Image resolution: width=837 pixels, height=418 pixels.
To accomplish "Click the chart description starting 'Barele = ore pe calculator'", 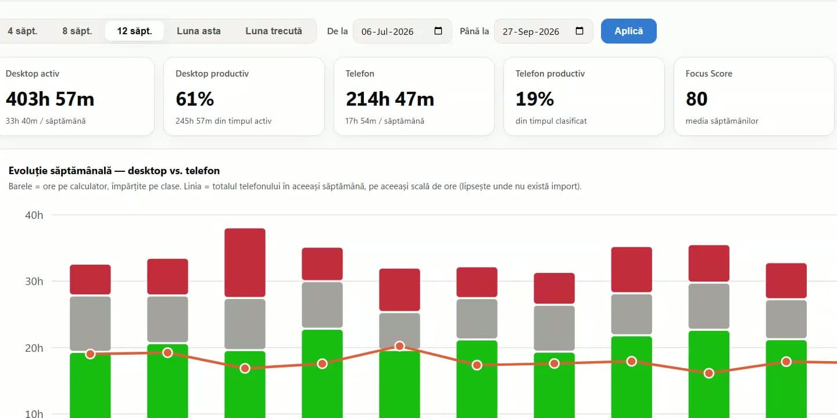I will coord(295,186).
